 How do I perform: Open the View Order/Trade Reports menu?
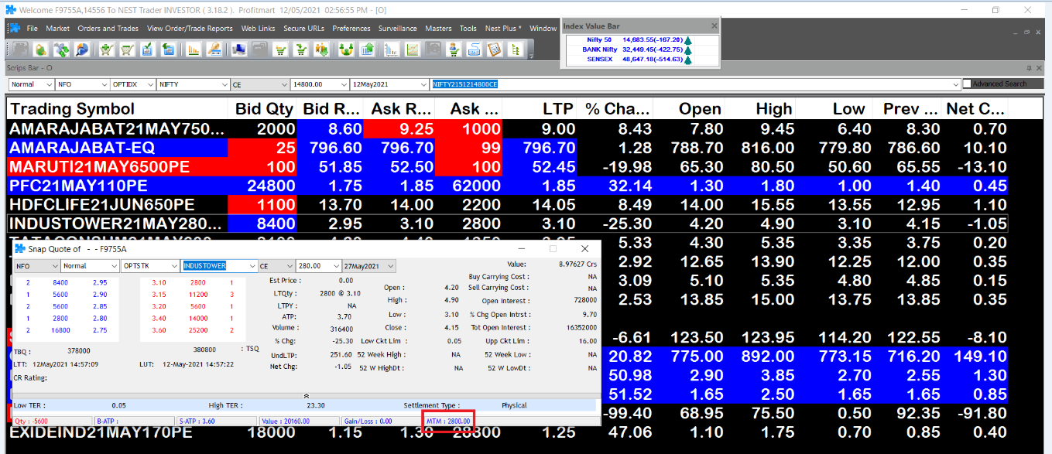[x=190, y=29]
